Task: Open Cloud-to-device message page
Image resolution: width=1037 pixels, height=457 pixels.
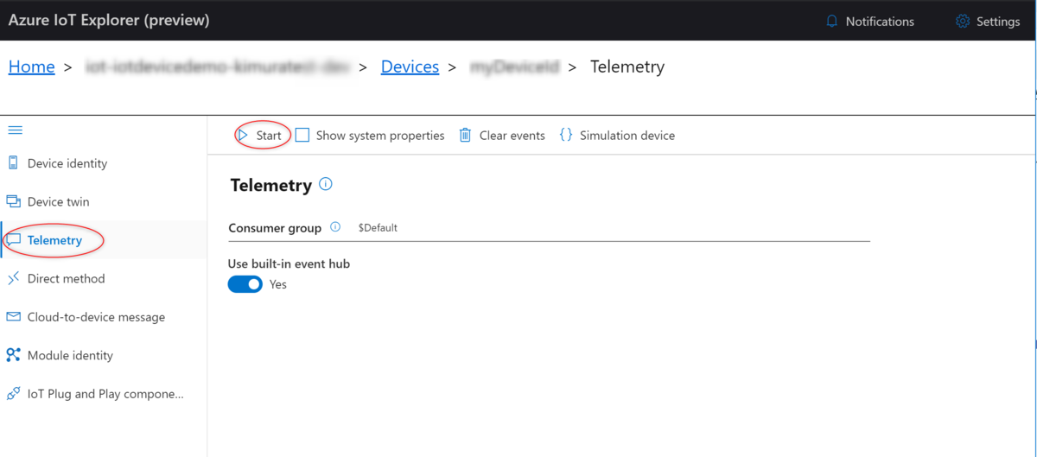Action: click(x=104, y=317)
